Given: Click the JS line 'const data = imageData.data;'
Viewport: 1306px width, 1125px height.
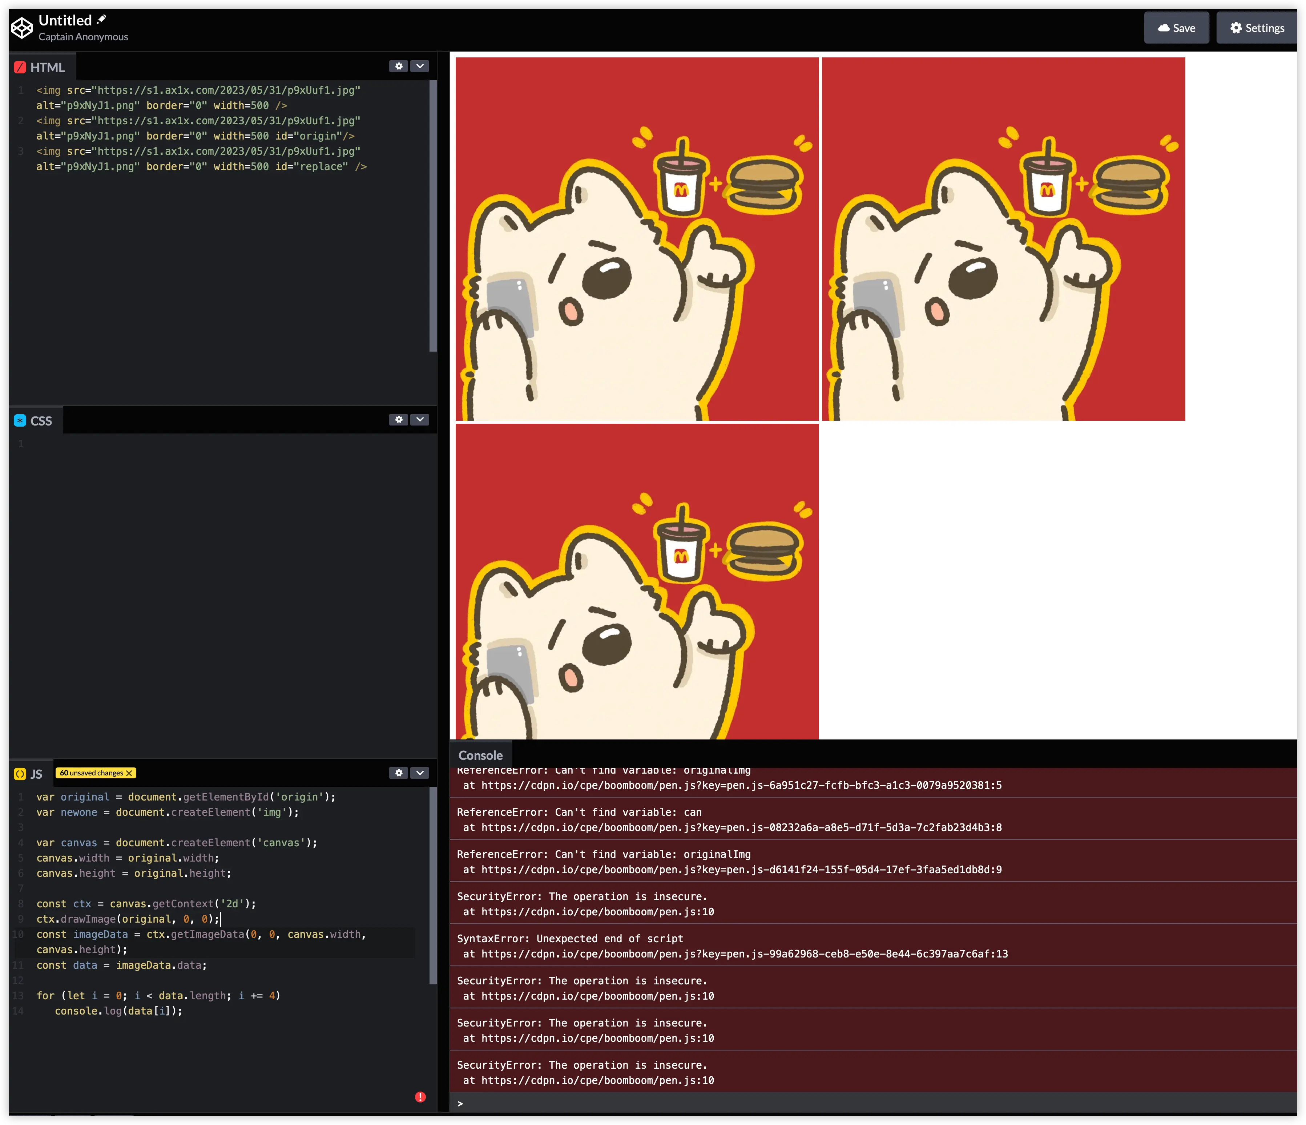Looking at the screenshot, I should coord(122,965).
